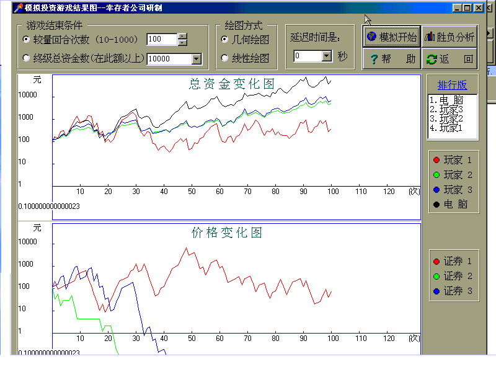Minimize the simulation results window
The width and height of the screenshot is (496, 372).
pyautogui.click(x=457, y=8)
